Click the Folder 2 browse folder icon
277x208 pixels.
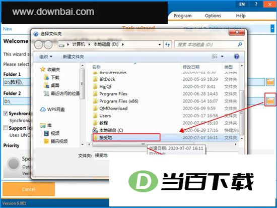(270, 101)
